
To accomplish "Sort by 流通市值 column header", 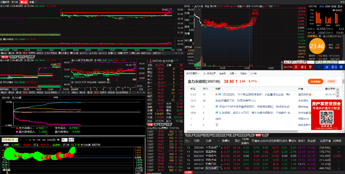I will (324, 141).
